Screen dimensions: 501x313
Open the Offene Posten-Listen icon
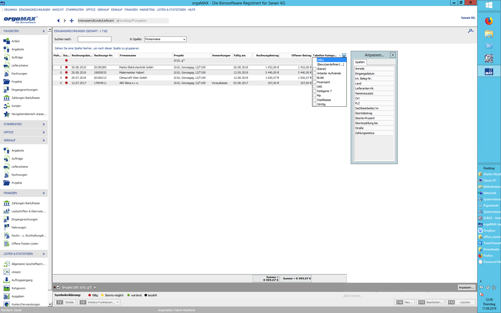pyautogui.click(x=7, y=244)
